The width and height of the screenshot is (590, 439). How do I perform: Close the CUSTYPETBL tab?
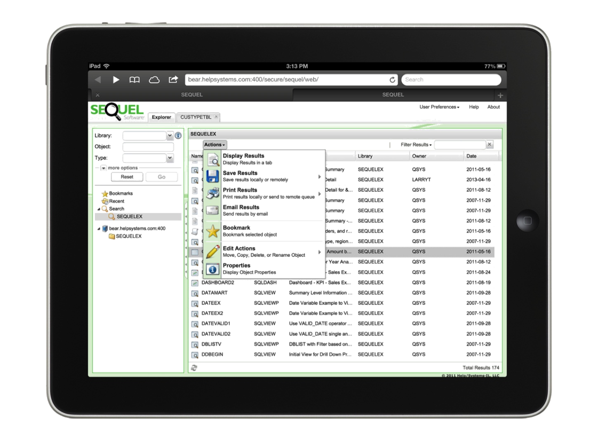tap(216, 117)
